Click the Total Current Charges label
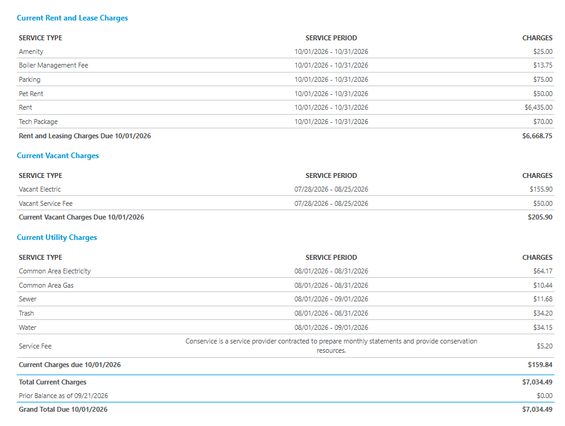 (53, 382)
